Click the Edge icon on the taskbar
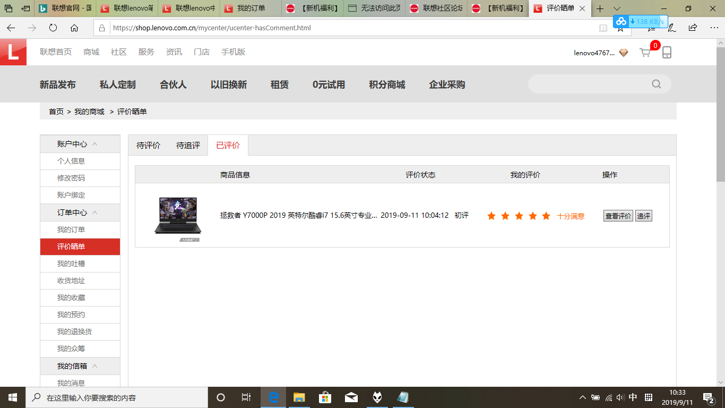The height and width of the screenshot is (408, 725). (273, 397)
